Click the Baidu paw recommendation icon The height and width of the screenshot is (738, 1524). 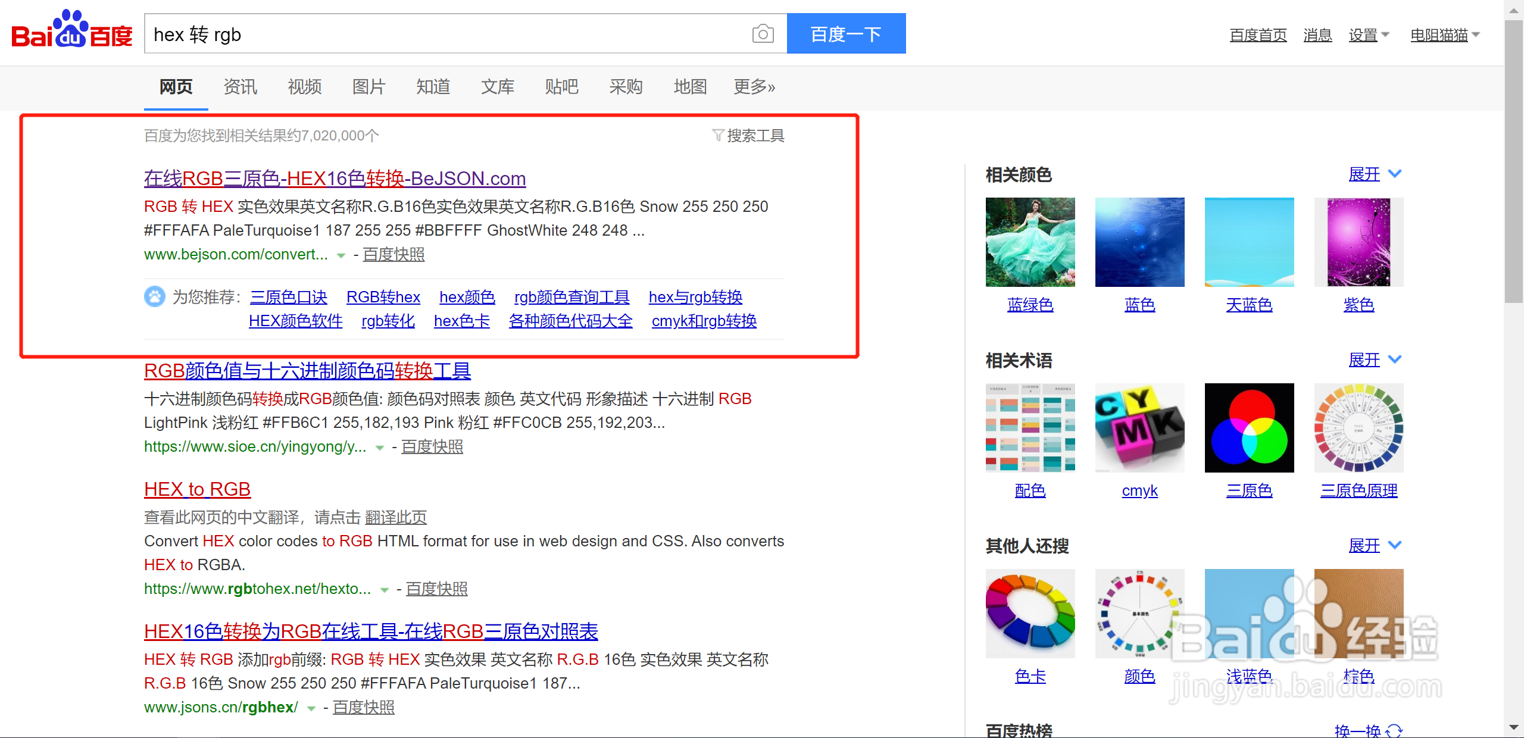[x=155, y=296]
